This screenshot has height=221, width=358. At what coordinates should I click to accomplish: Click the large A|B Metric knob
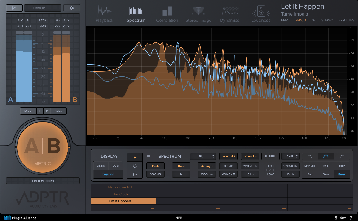(42, 147)
